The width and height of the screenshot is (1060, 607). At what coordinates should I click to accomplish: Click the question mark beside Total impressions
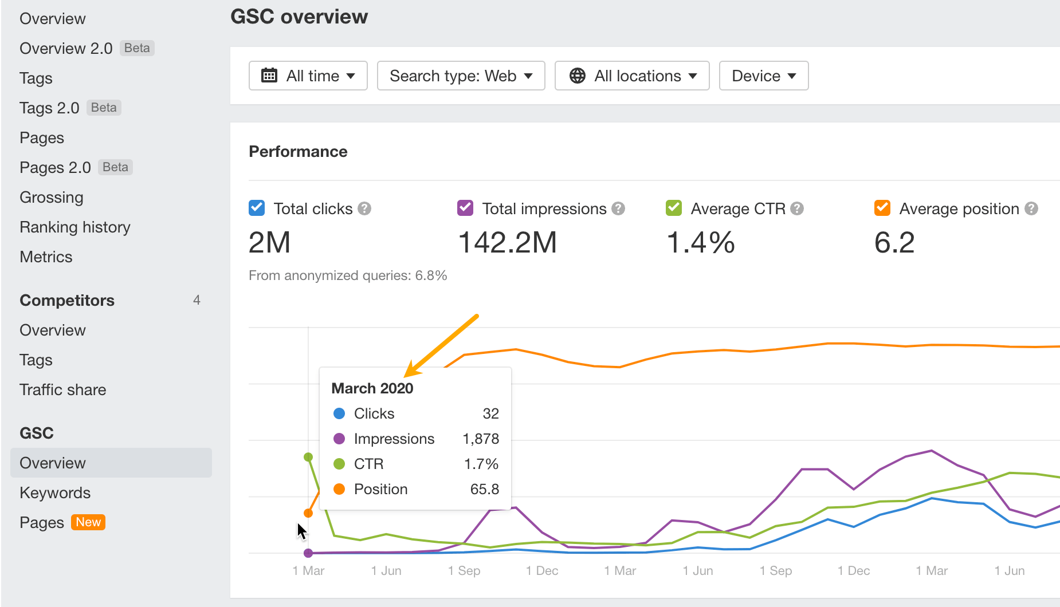point(618,208)
